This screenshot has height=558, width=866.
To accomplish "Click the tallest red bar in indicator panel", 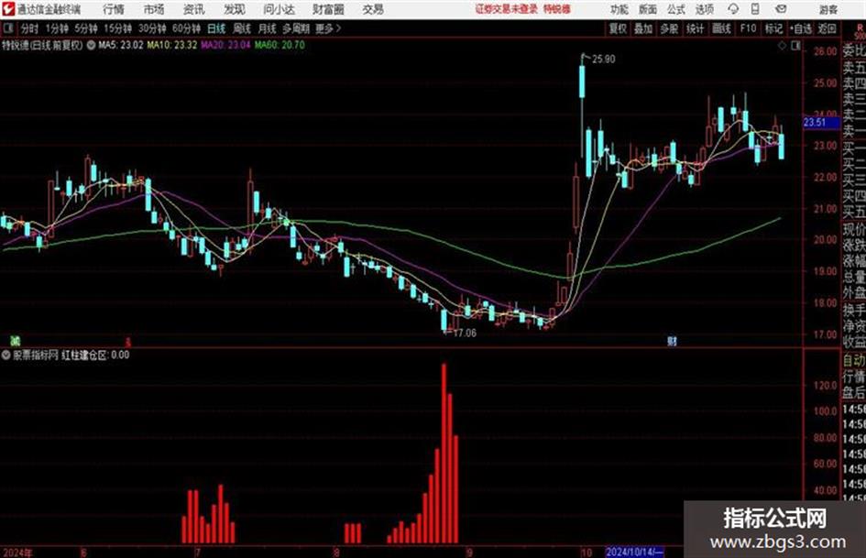I will tap(444, 453).
